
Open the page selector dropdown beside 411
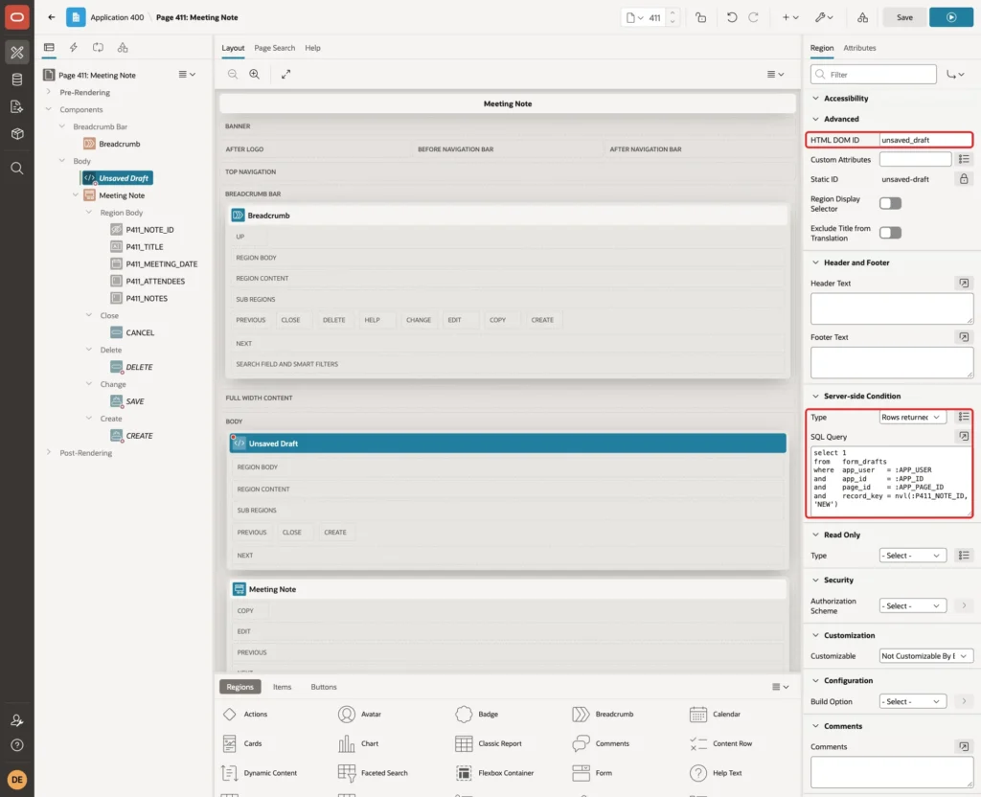click(x=634, y=17)
